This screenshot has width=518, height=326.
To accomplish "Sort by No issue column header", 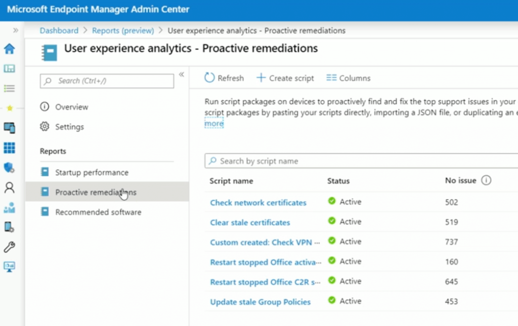I will point(460,181).
